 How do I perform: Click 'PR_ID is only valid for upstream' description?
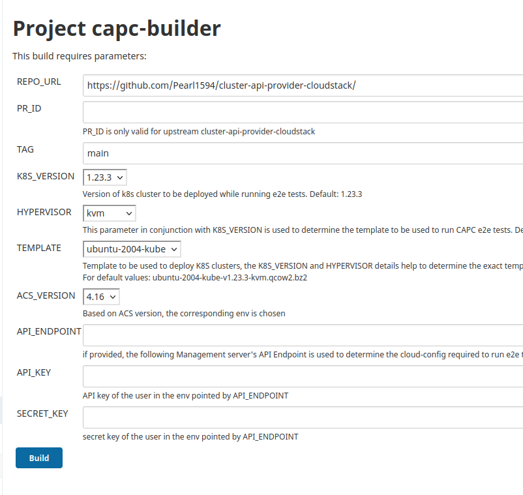click(199, 132)
